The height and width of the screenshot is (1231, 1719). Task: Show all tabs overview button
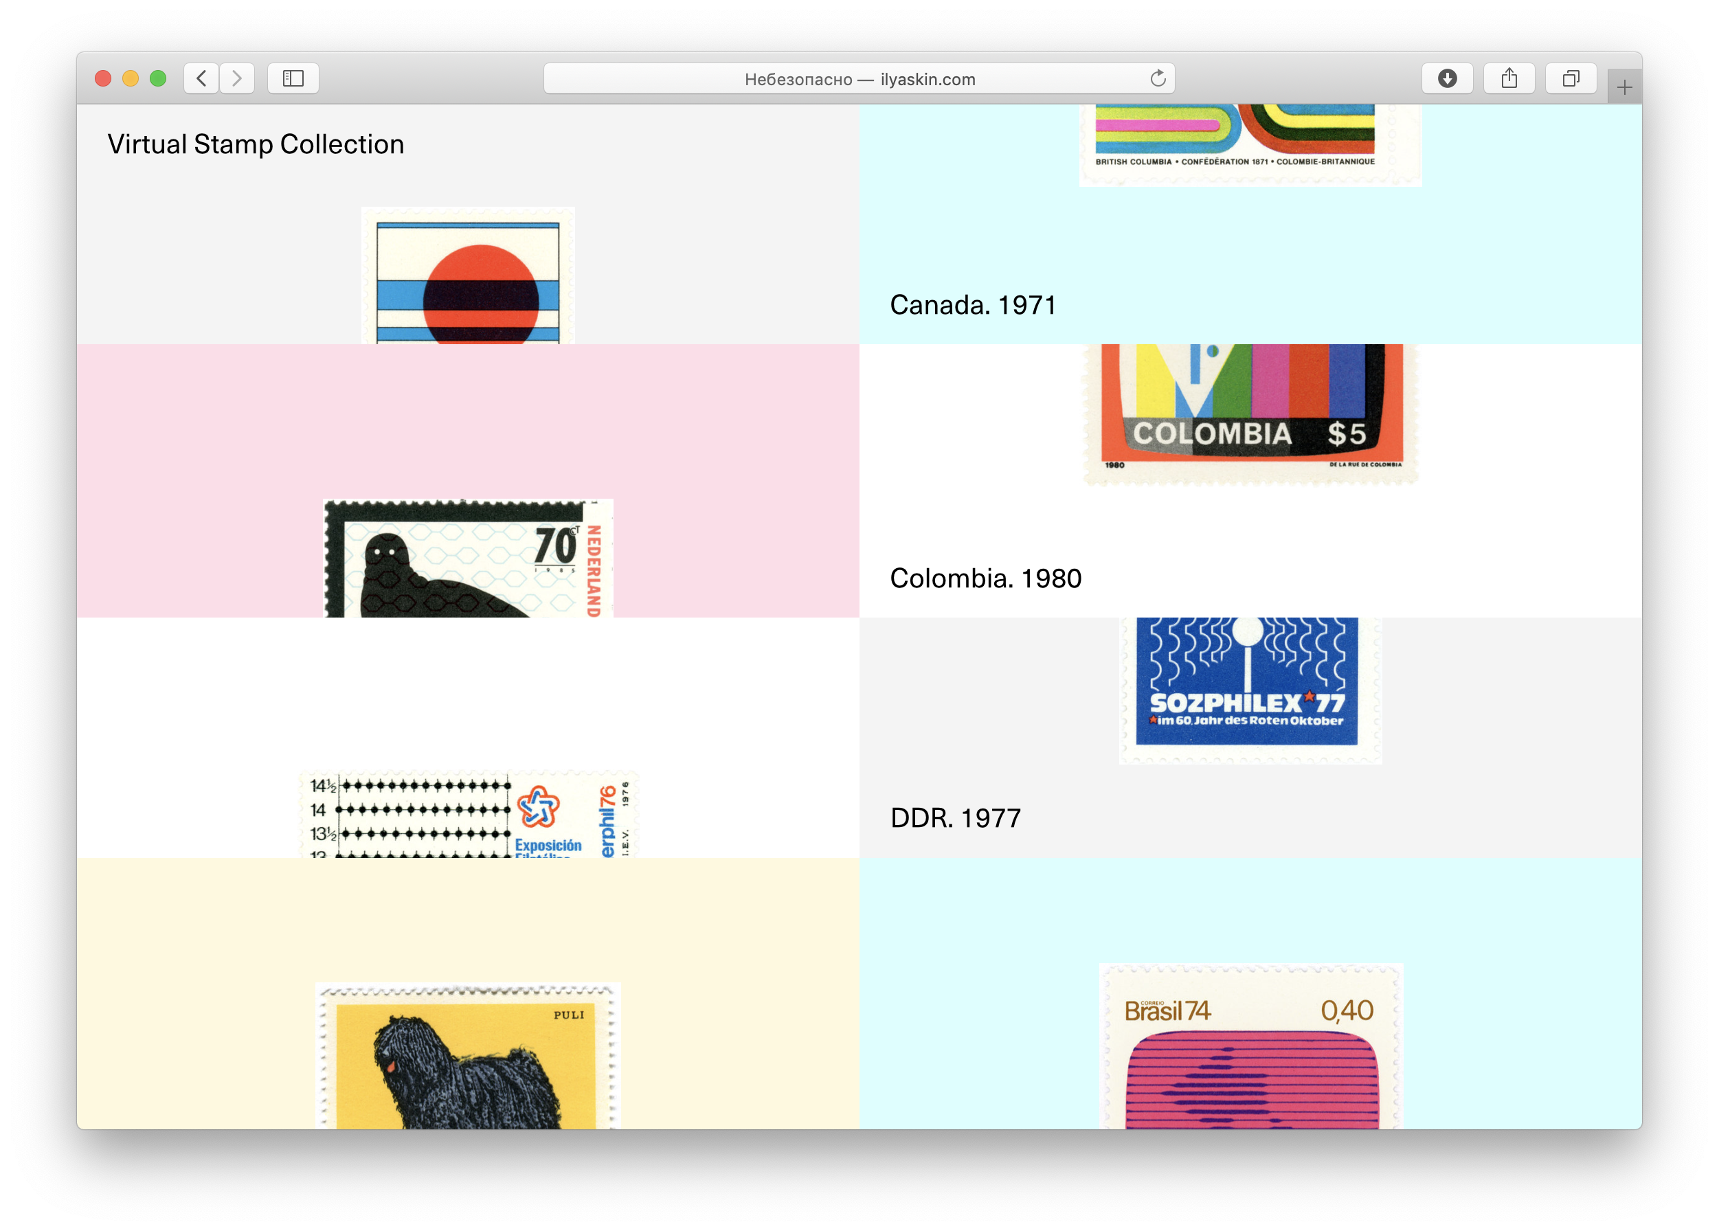(x=1571, y=78)
